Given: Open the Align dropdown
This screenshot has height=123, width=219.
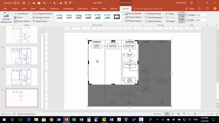Looking at the screenshot, I should [170, 14].
